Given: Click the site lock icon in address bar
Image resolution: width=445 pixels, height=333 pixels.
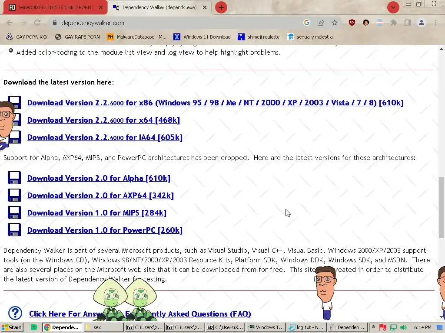Looking at the screenshot, I should coord(55,23).
